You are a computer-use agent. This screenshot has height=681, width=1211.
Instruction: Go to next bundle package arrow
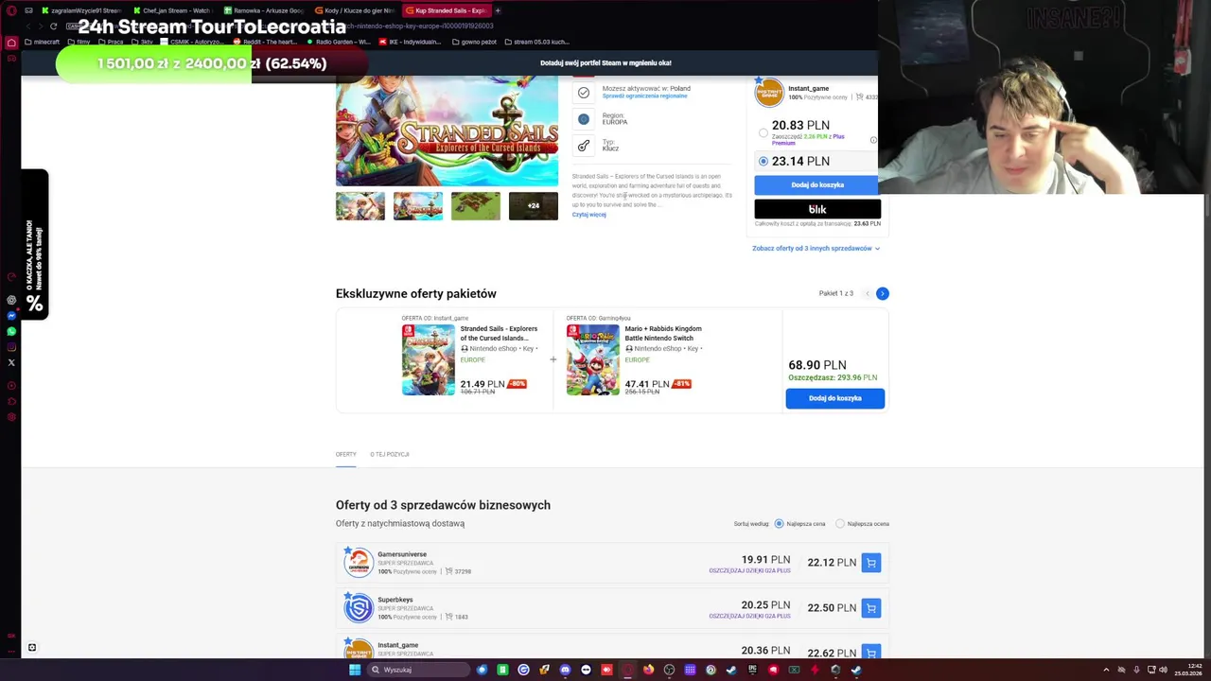pyautogui.click(x=882, y=293)
